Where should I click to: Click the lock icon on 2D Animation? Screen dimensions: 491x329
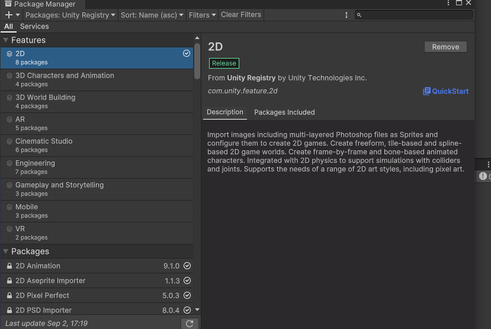pos(9,266)
